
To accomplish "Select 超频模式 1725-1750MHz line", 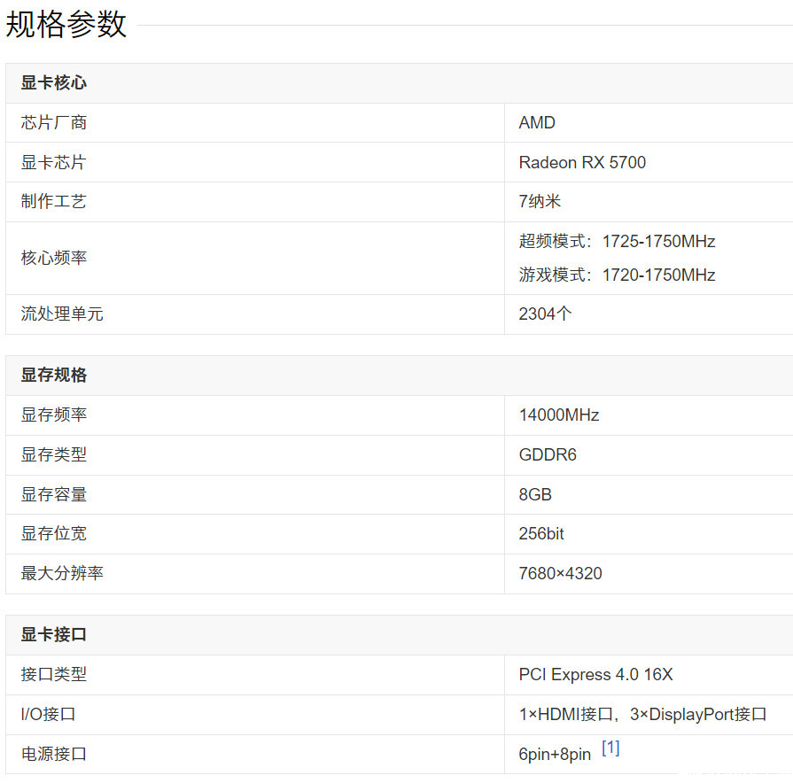I will click(x=617, y=241).
